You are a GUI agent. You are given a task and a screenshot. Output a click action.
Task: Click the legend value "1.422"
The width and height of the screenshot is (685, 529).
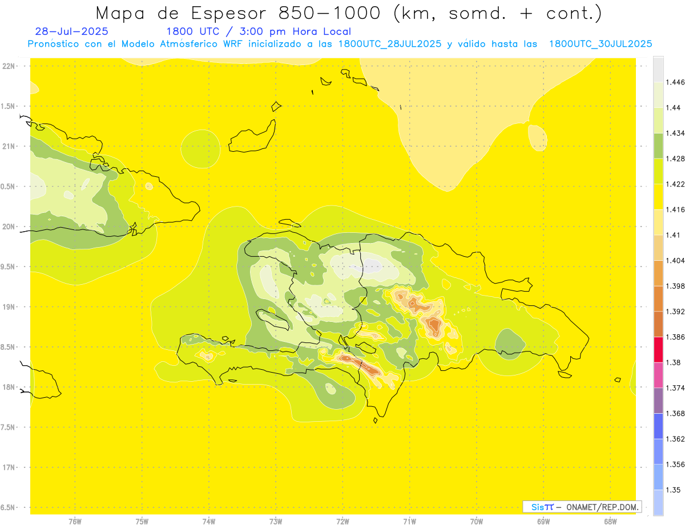click(x=676, y=184)
